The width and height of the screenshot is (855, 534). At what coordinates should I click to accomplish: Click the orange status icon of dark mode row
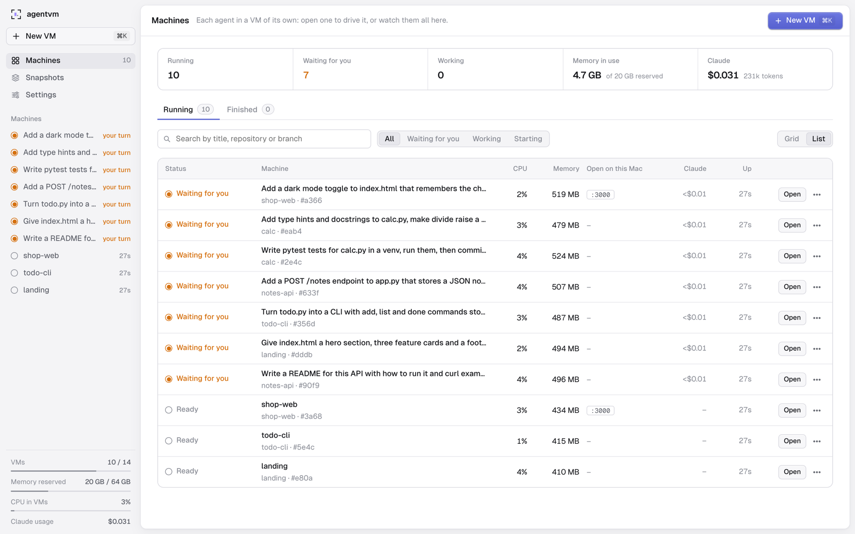pos(169,194)
